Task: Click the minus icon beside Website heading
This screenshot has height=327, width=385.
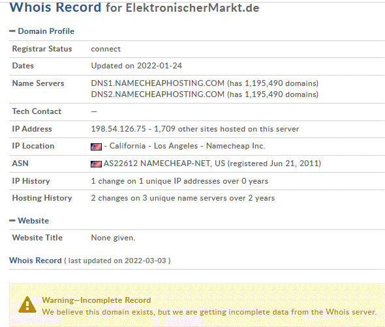Action: click(x=12, y=221)
